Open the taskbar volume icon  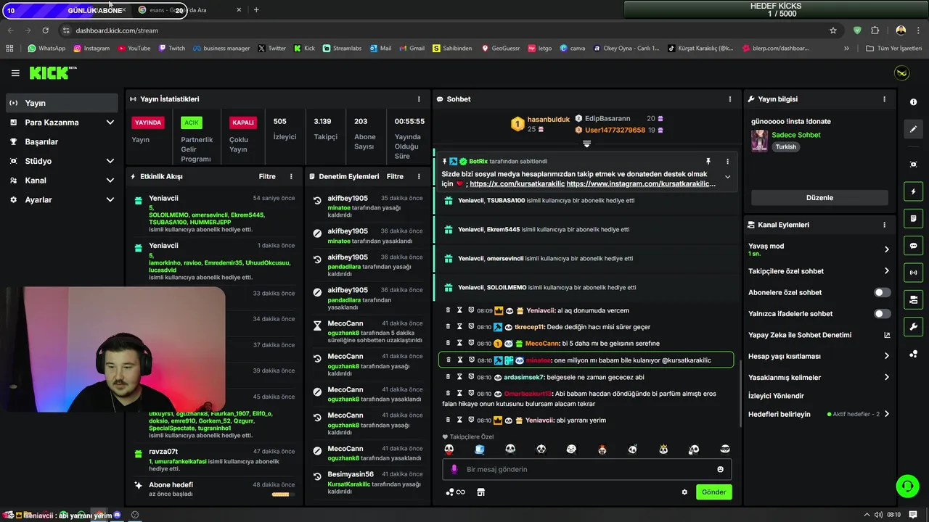(879, 515)
